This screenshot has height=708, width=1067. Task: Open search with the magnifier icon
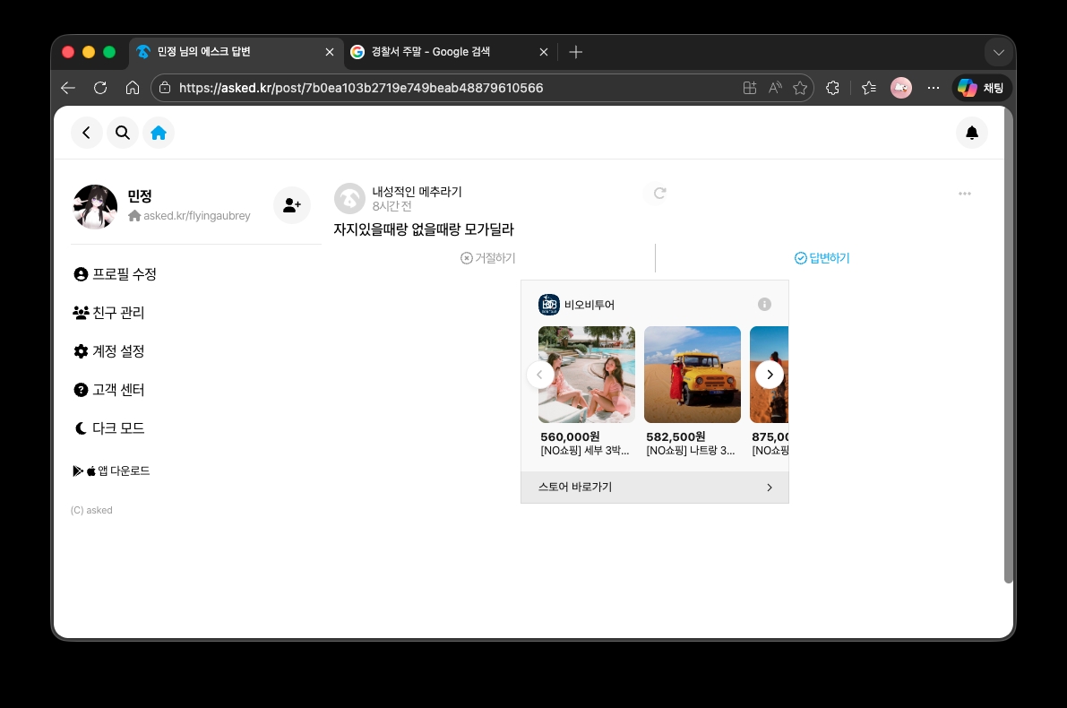click(123, 133)
